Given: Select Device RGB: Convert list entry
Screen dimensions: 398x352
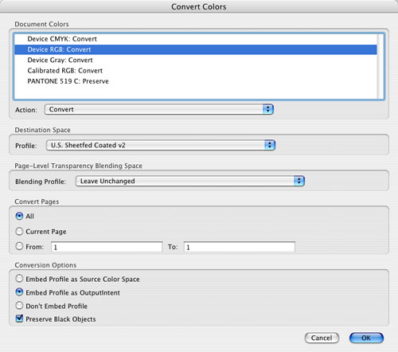Looking at the screenshot, I should [x=196, y=49].
